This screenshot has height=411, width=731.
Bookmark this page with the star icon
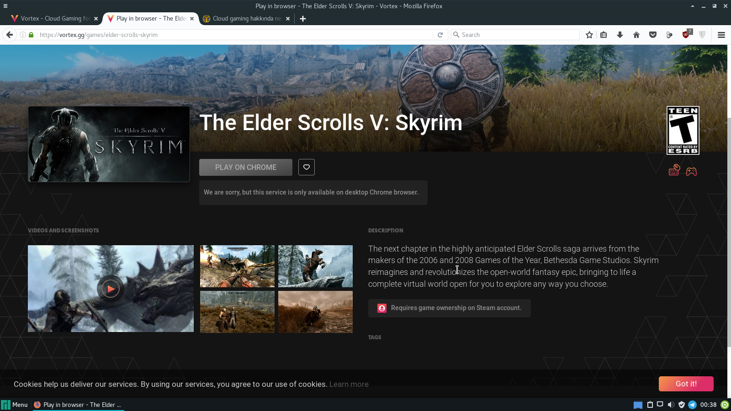tap(589, 35)
